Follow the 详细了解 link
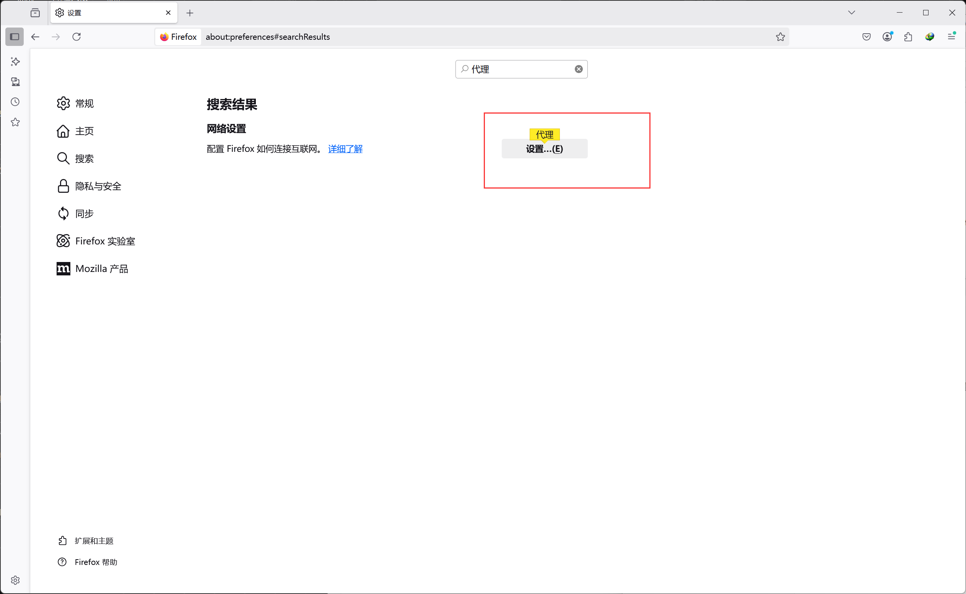 click(345, 149)
